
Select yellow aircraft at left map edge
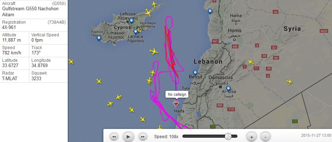point(71,61)
